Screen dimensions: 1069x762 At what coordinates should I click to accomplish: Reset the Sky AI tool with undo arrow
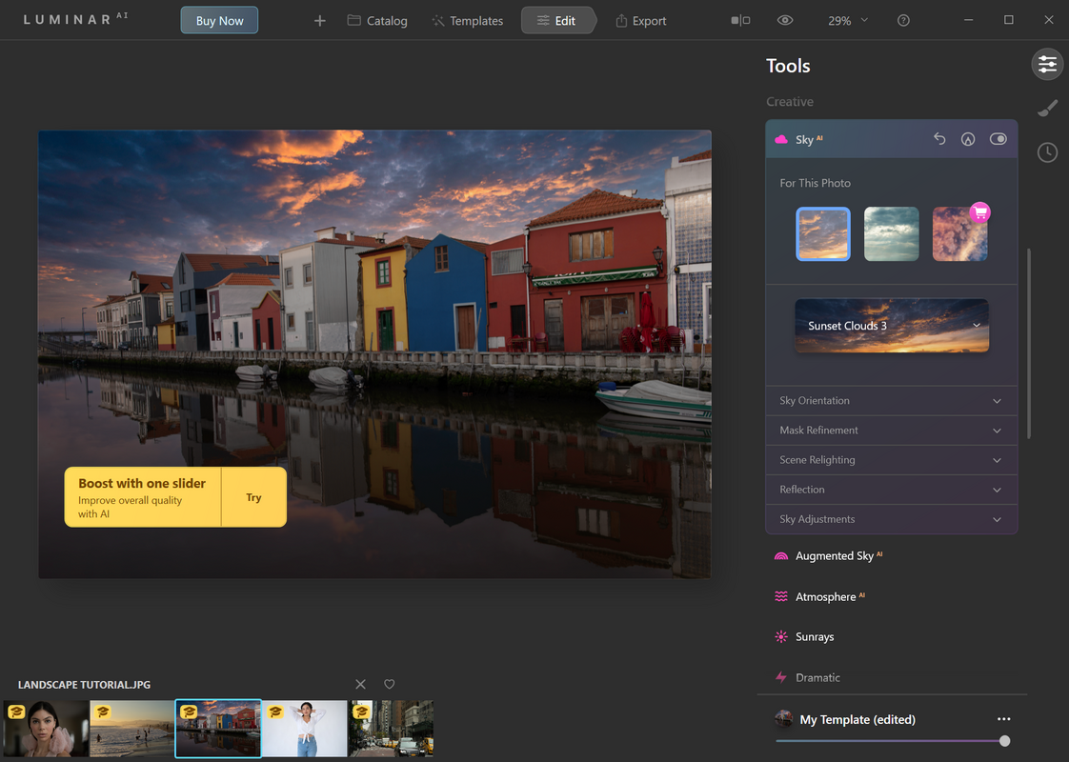[x=939, y=139]
